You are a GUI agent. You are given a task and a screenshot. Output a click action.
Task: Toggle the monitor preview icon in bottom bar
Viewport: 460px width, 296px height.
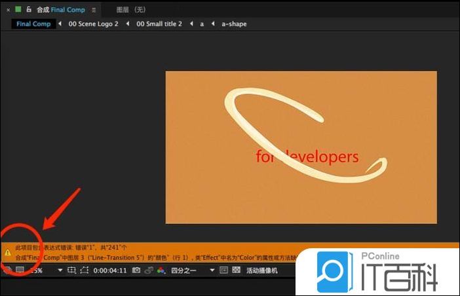20,270
